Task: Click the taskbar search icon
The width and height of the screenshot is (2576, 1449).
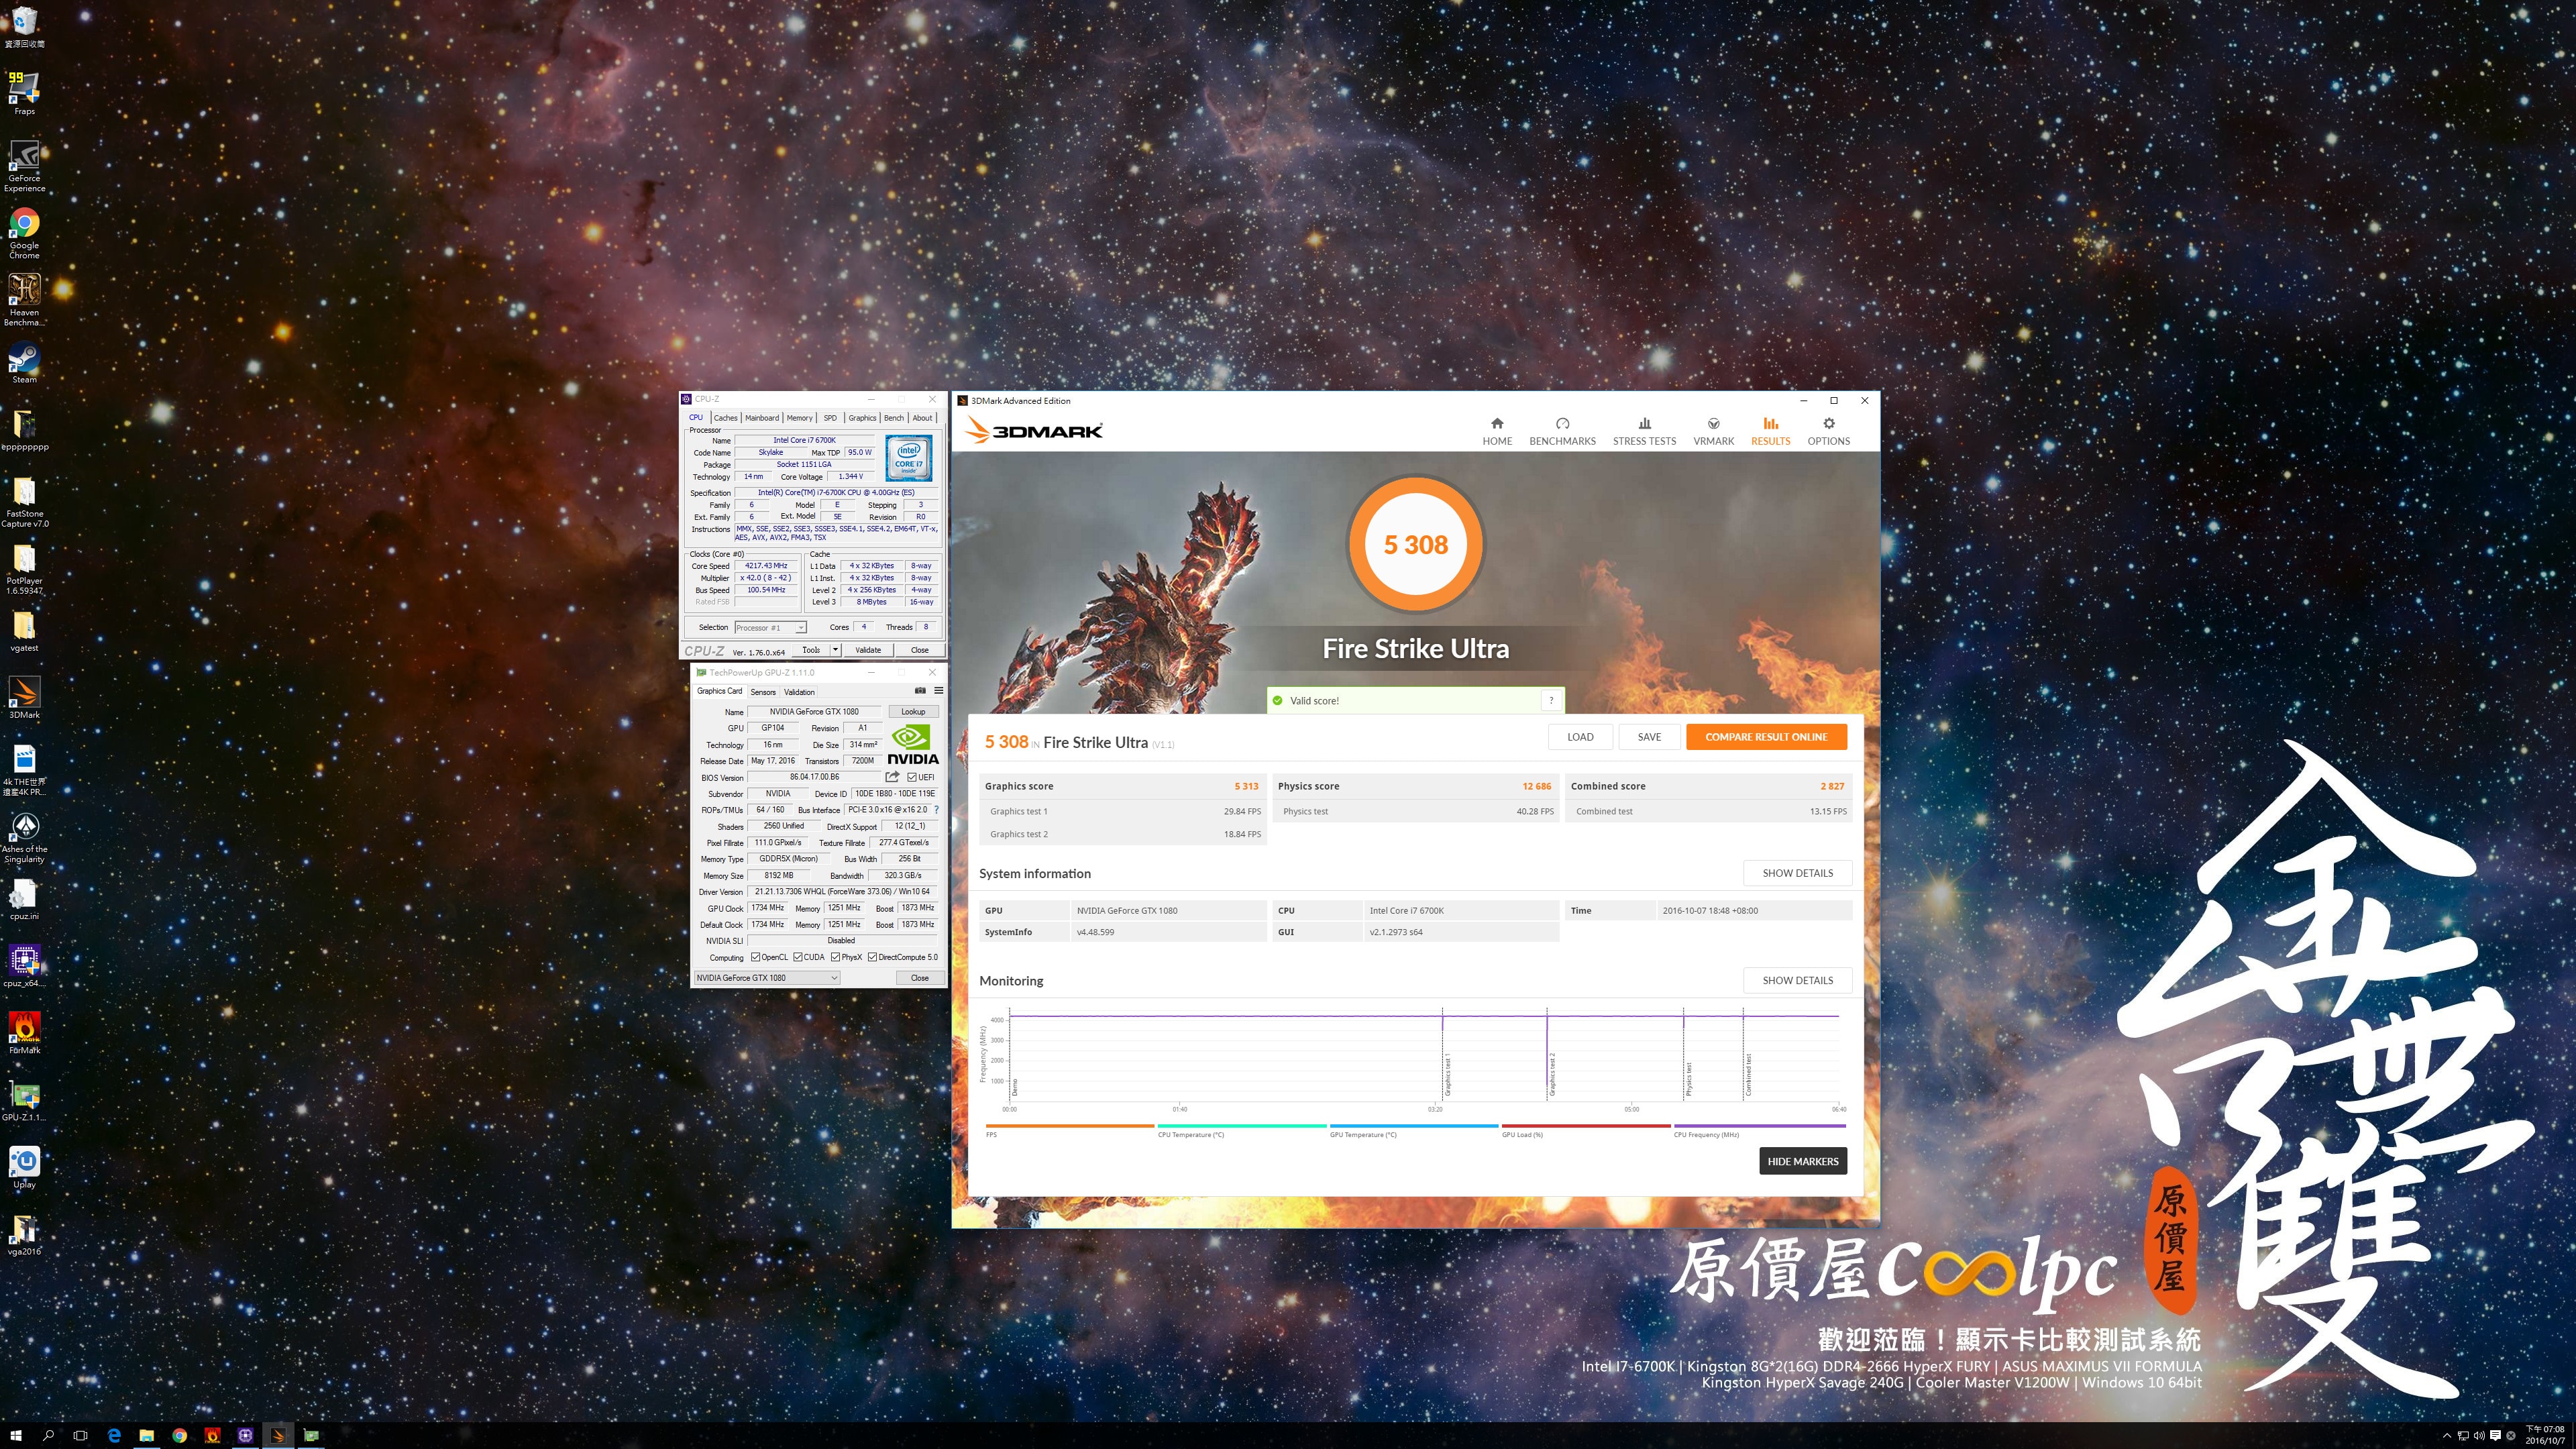Action: 48,1435
